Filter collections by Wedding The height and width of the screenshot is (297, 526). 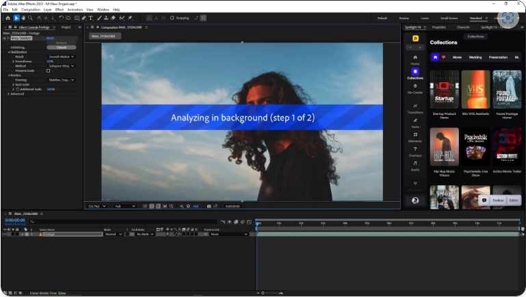[475, 57]
